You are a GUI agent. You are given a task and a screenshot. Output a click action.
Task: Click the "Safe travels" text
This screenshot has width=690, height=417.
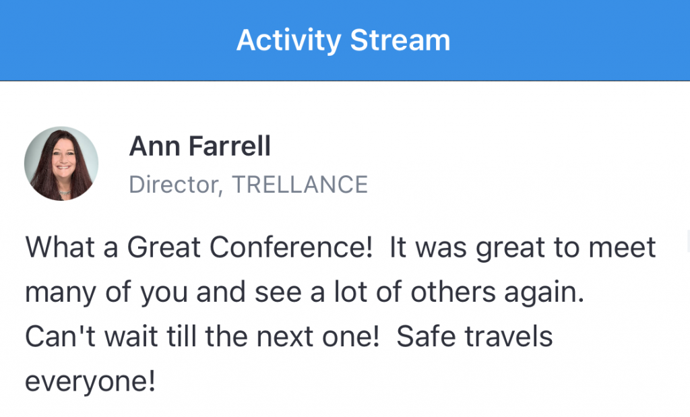point(474,337)
